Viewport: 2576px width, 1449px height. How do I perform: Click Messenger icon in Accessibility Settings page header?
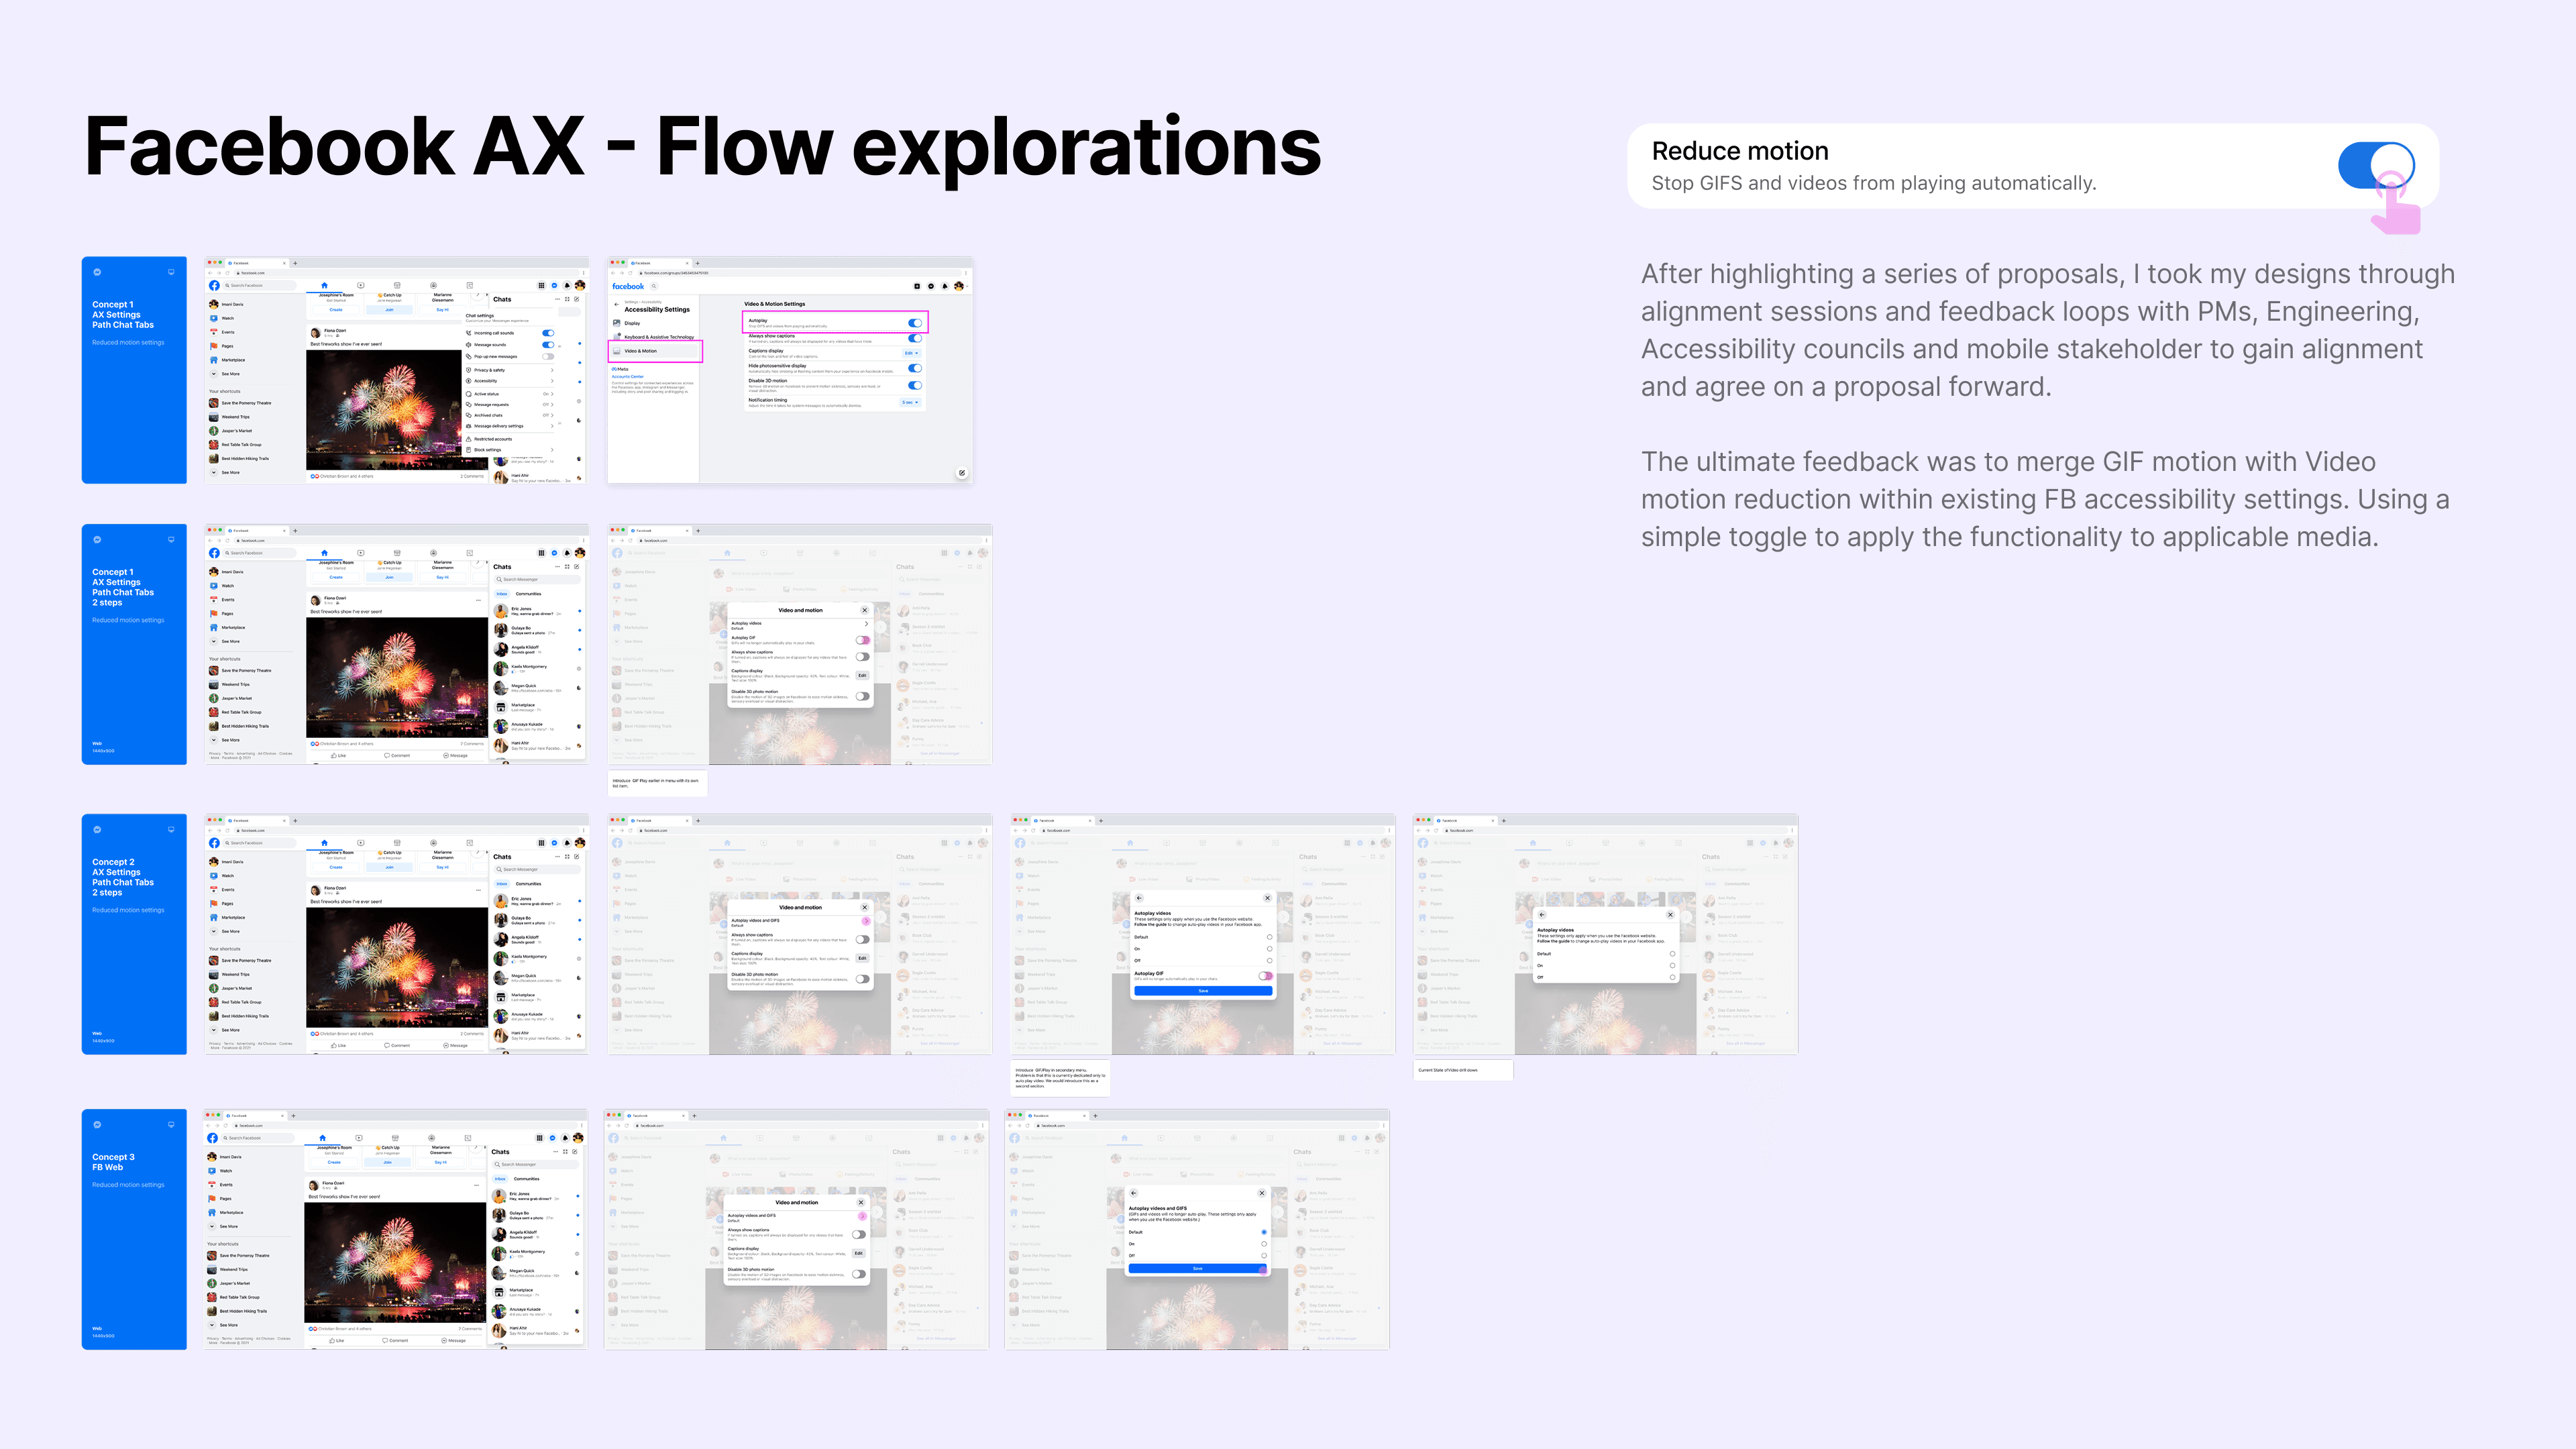point(931,286)
